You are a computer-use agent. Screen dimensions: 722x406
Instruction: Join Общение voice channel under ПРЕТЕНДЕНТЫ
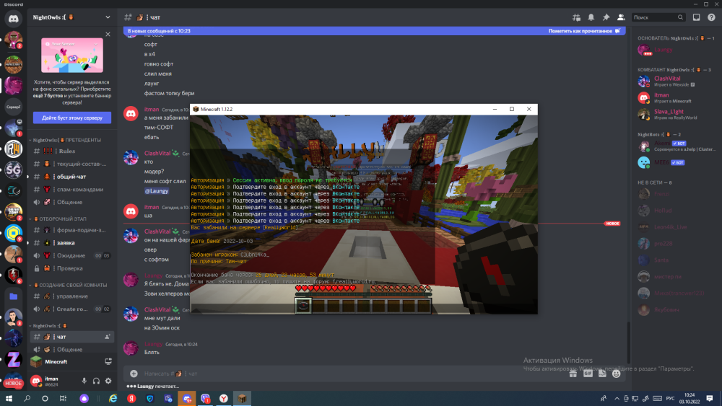point(71,203)
